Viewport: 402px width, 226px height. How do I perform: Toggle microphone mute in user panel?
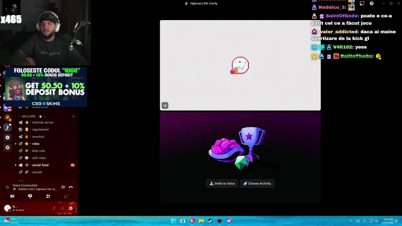[54, 208]
